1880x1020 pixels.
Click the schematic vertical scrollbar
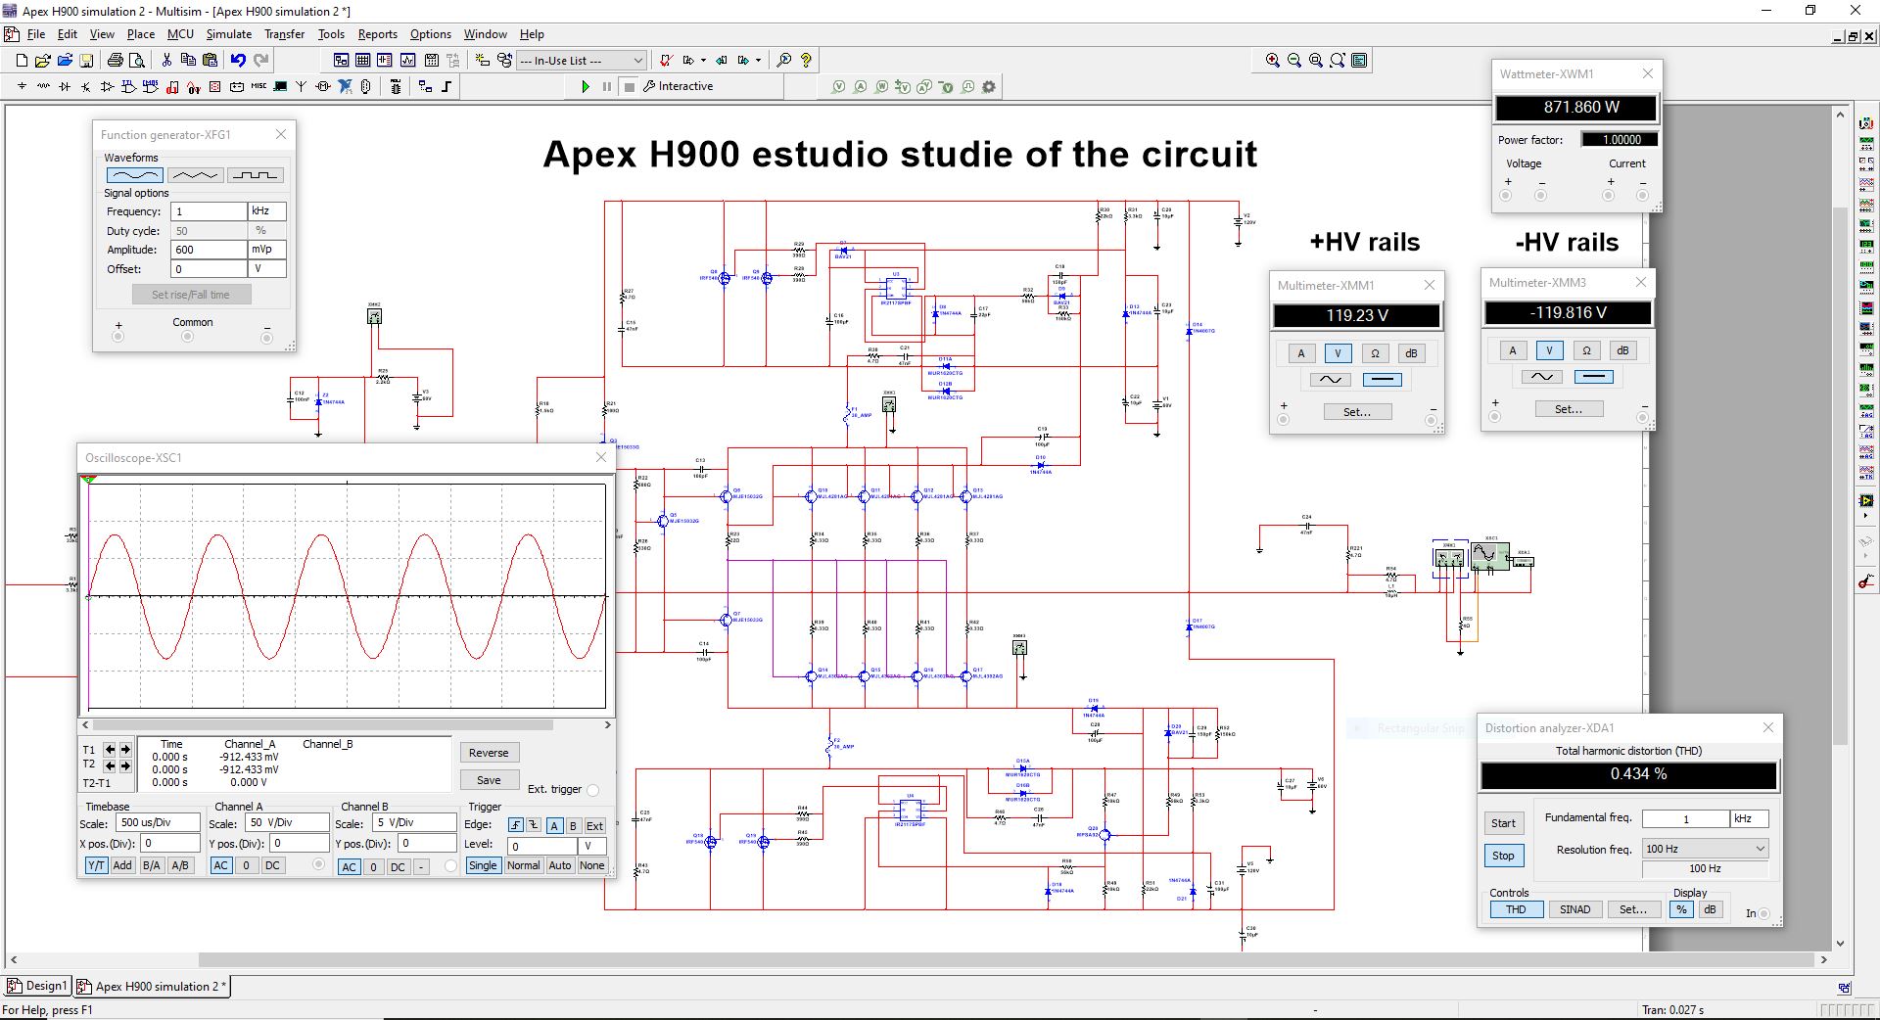pos(1840,475)
